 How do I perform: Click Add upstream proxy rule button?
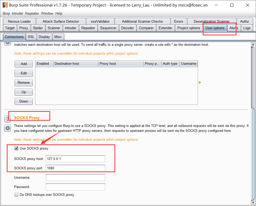[24, 64]
